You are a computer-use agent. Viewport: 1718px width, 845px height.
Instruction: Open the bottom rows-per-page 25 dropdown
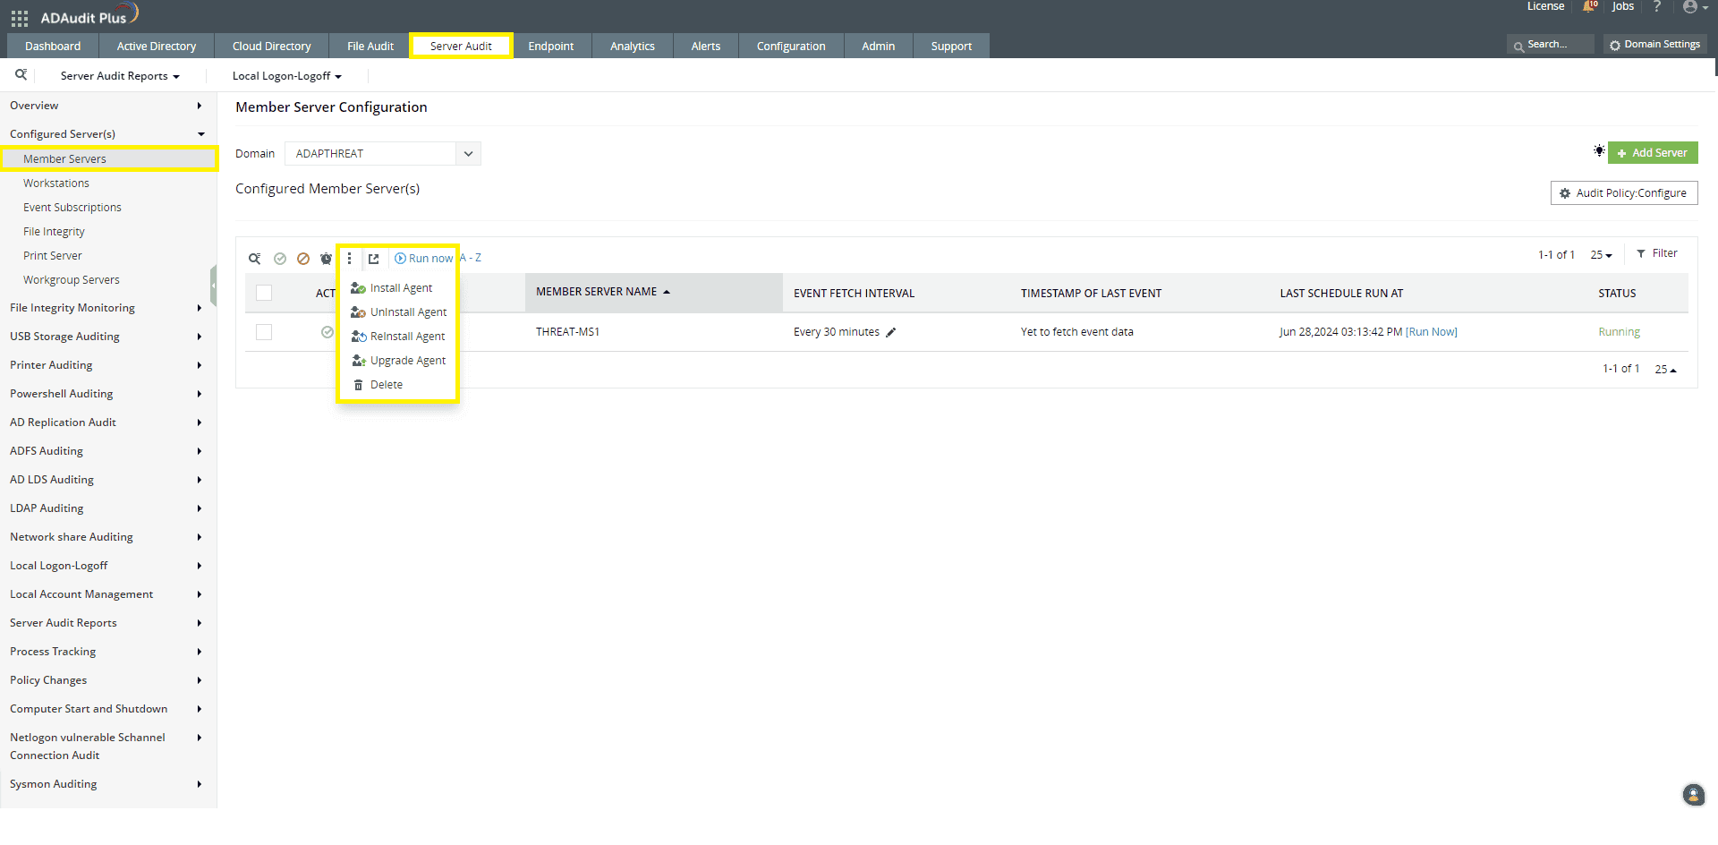pos(1665,369)
